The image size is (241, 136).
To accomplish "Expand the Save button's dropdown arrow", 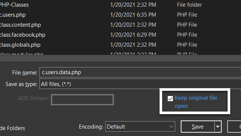I will click(218, 126).
